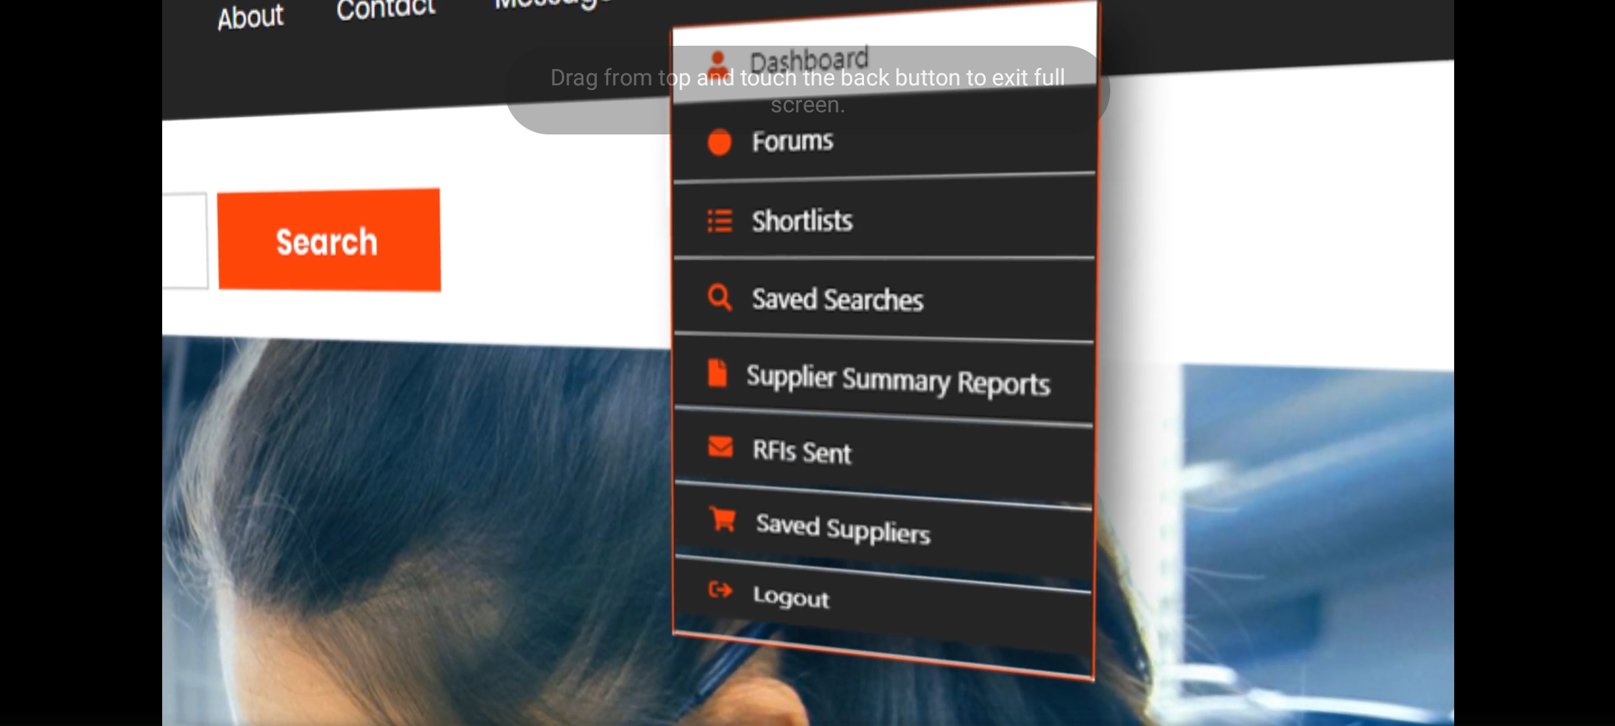Viewport: 1615px width, 726px height.
Task: Click the document icon for Supplier Summary Reports
Action: [x=717, y=373]
